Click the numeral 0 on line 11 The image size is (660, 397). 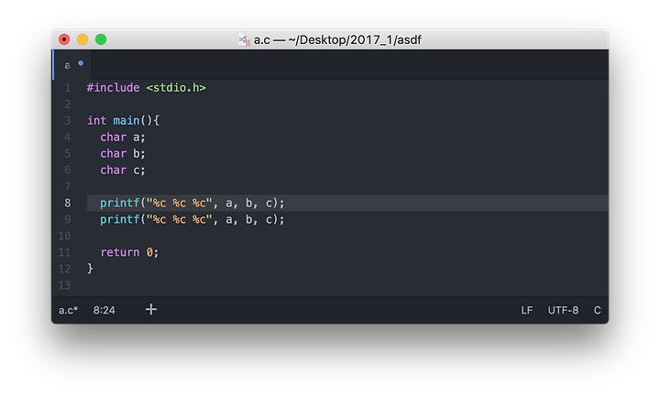(149, 252)
